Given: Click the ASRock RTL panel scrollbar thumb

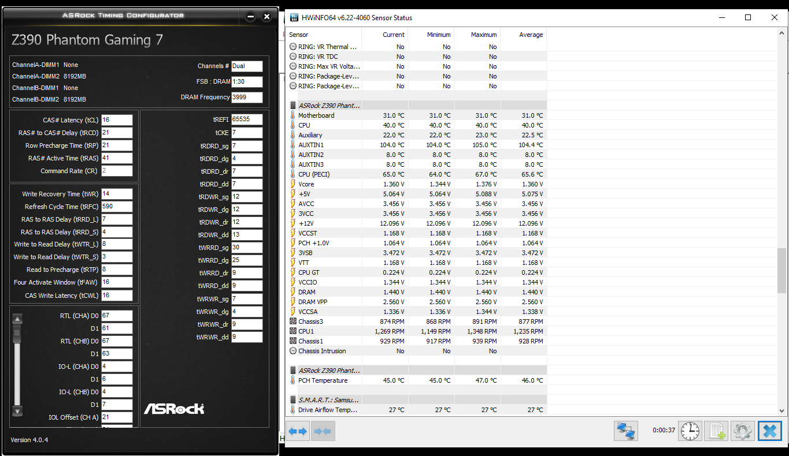Looking at the screenshot, I should [x=17, y=334].
